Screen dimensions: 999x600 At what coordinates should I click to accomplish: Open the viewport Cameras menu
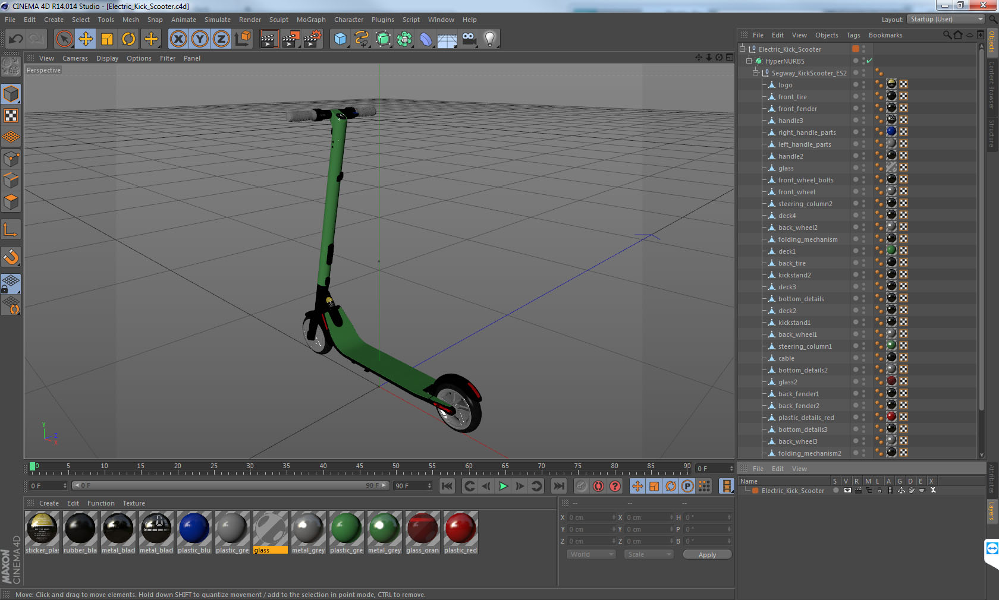75,58
